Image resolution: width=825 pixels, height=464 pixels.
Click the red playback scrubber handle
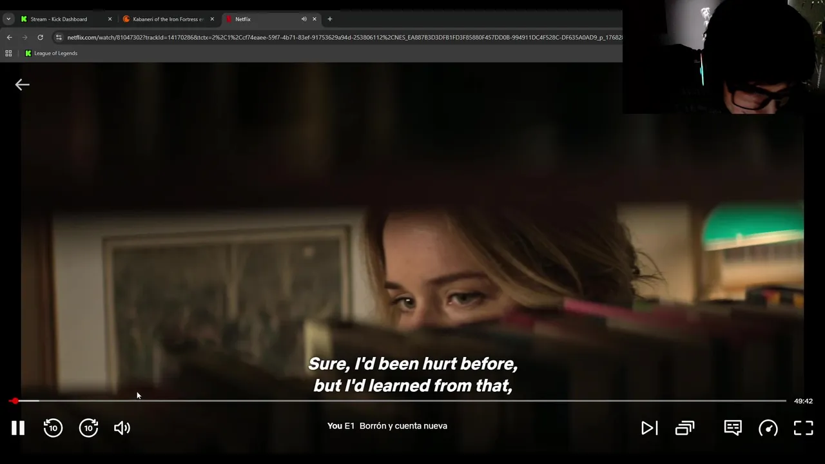[14, 401]
